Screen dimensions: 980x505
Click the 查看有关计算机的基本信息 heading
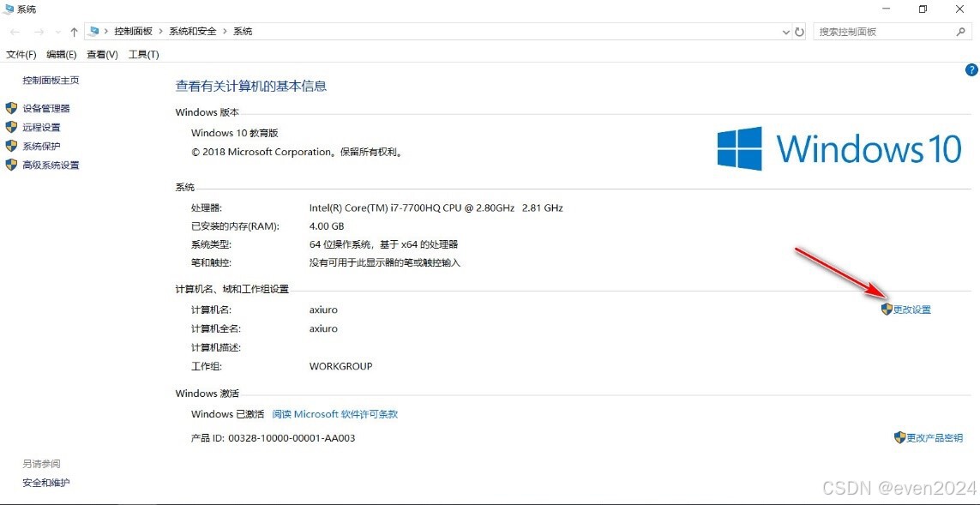coord(251,87)
